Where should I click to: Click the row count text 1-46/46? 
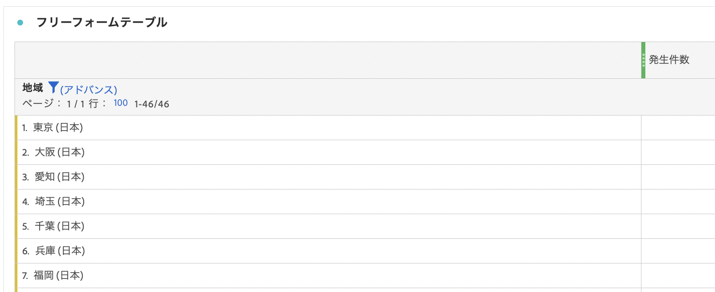152,103
